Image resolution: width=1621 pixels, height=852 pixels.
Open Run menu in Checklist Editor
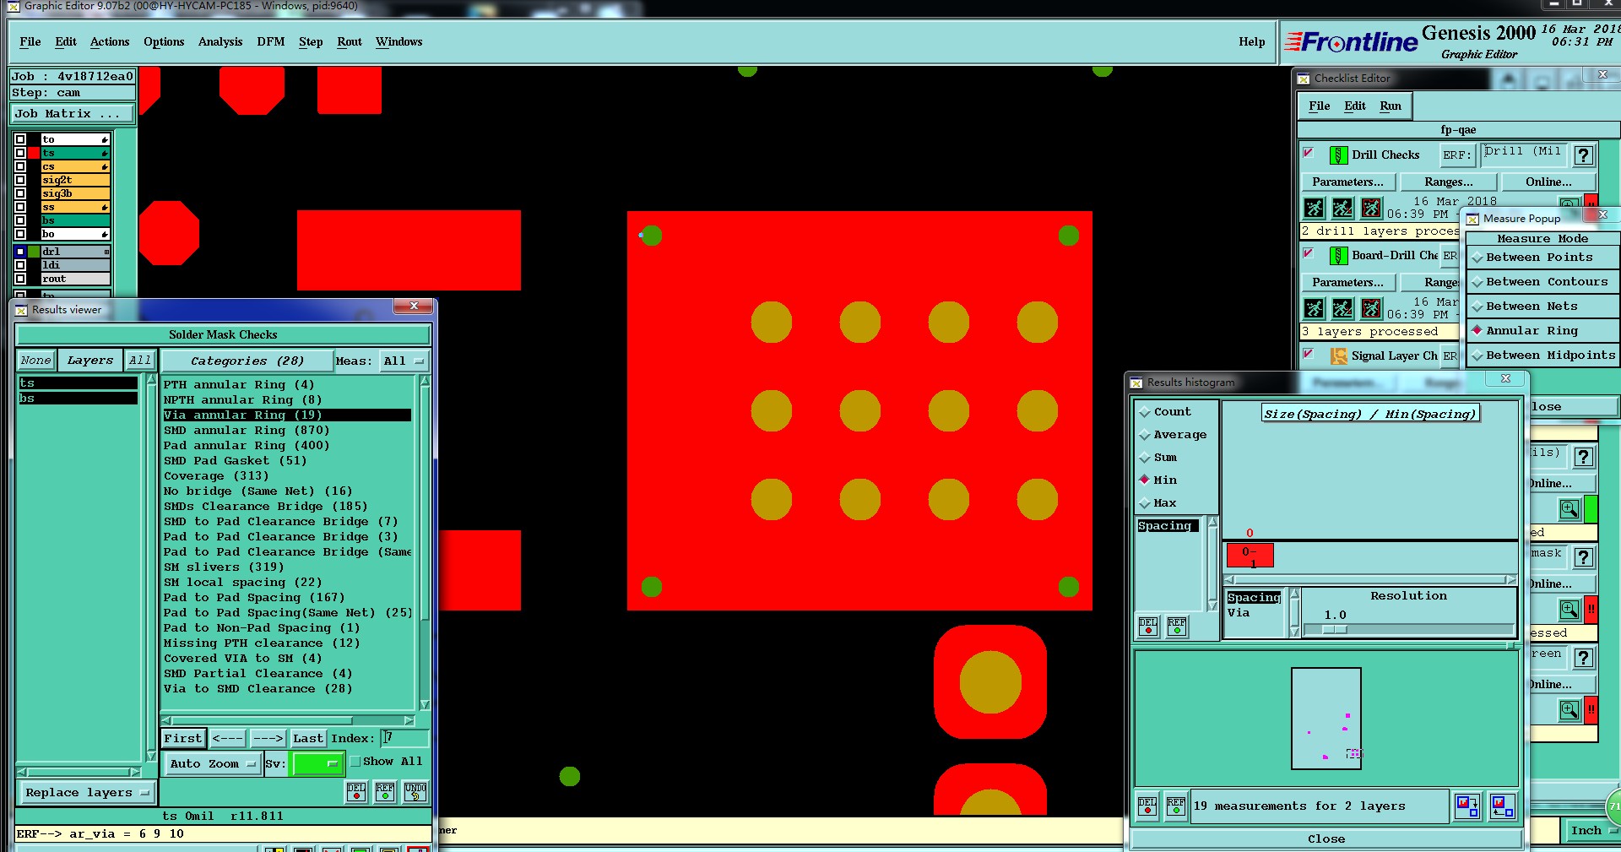pos(1391,106)
